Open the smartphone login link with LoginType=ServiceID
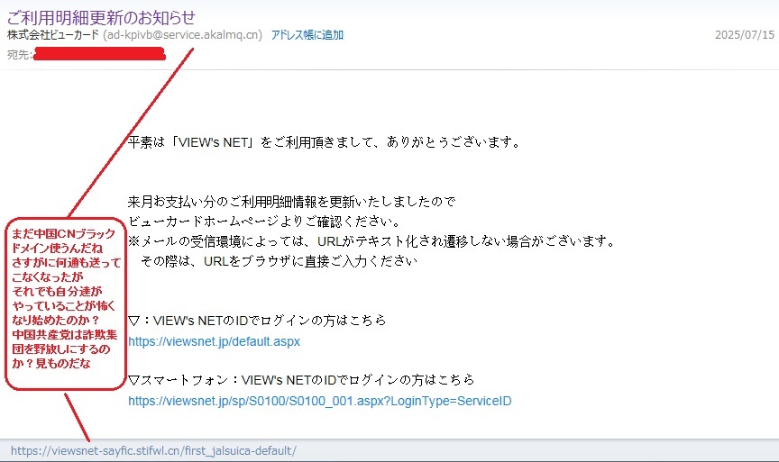 [319, 401]
